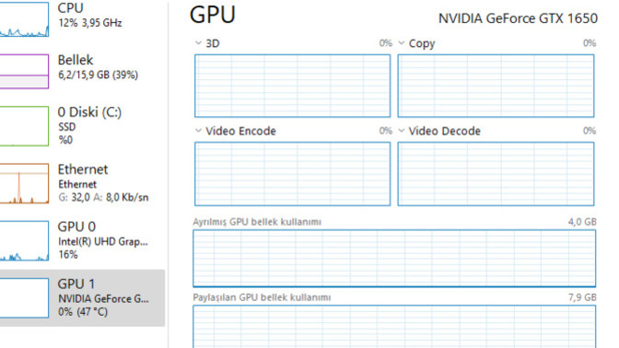Click the 0% (47 °C) GPU temperature text
This screenshot has width=619, height=348.
pyautogui.click(x=83, y=312)
